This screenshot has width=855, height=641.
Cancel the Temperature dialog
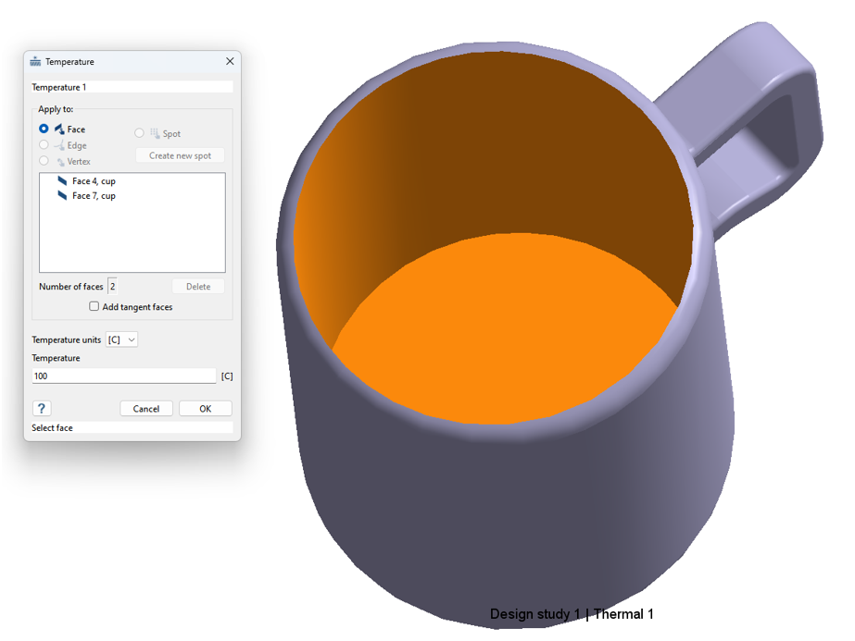(146, 409)
